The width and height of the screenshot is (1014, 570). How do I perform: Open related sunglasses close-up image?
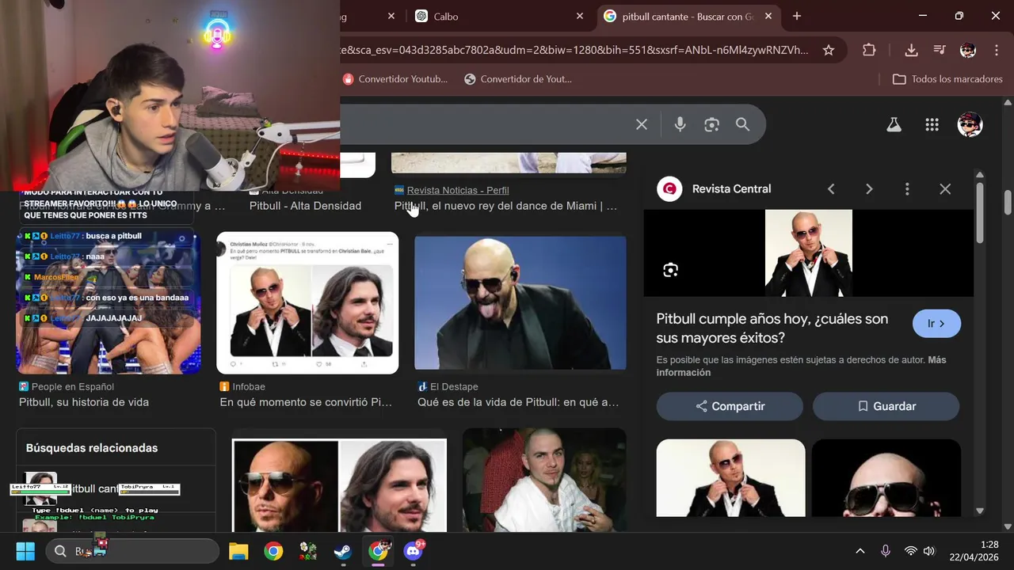(886, 478)
